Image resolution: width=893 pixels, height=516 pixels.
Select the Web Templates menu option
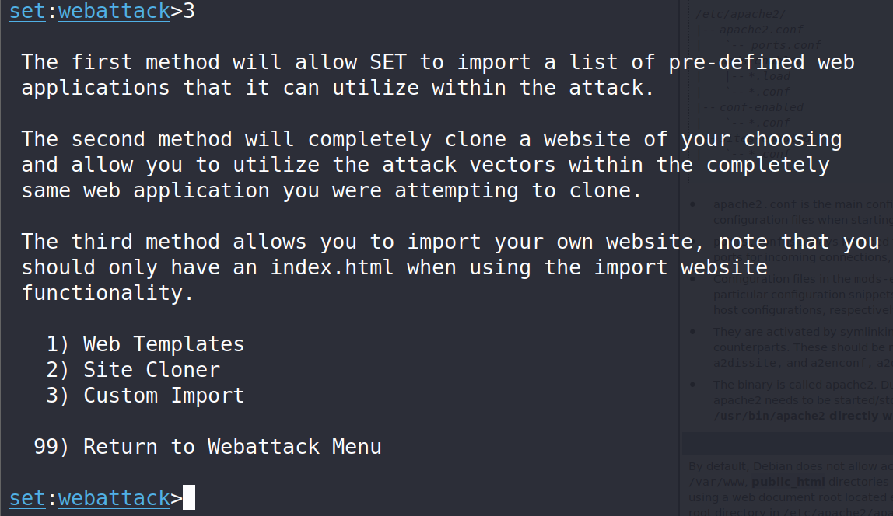pos(163,344)
